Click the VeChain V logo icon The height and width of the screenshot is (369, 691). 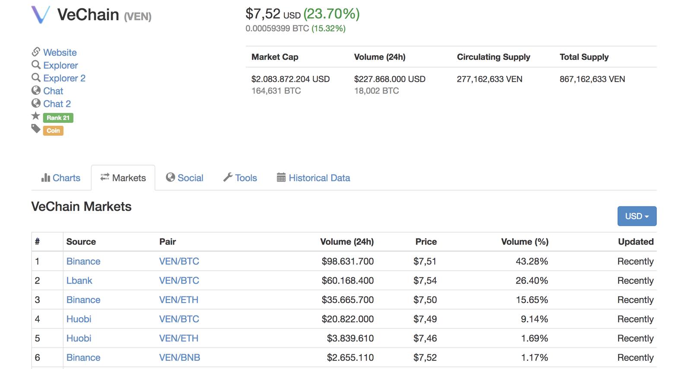coord(41,15)
